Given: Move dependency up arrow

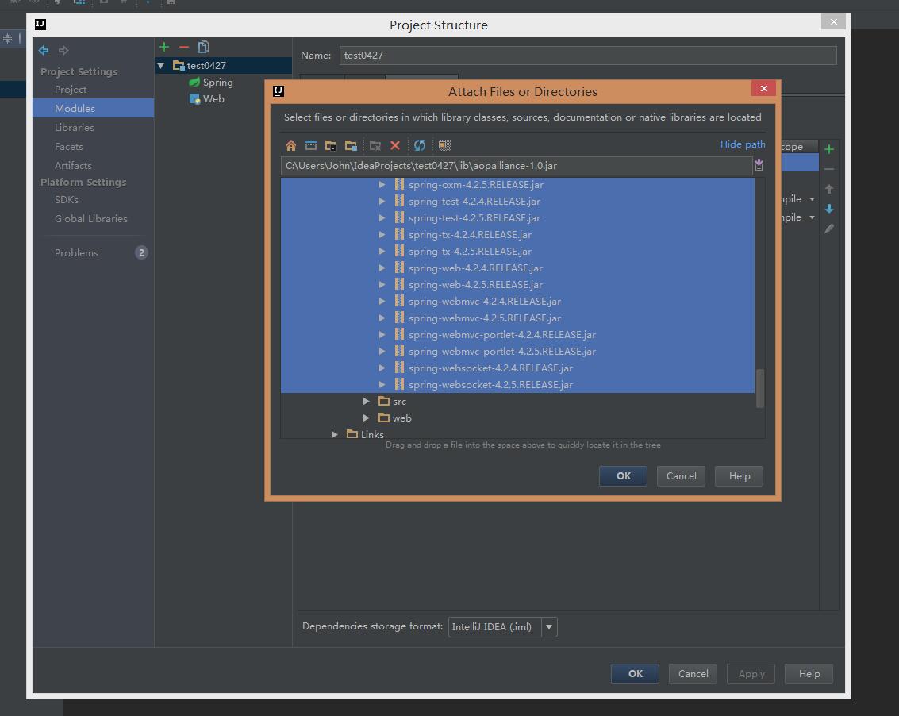Looking at the screenshot, I should (x=829, y=189).
